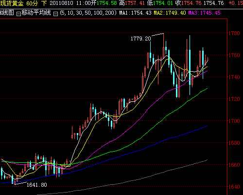Click the 1700 price axis label
243x195 pixels.
pos(234,121)
